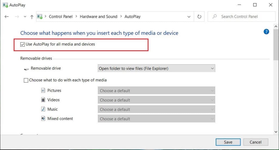Save the AutoPlay settings
Viewport: 279px width, 150px height.
coord(228,142)
